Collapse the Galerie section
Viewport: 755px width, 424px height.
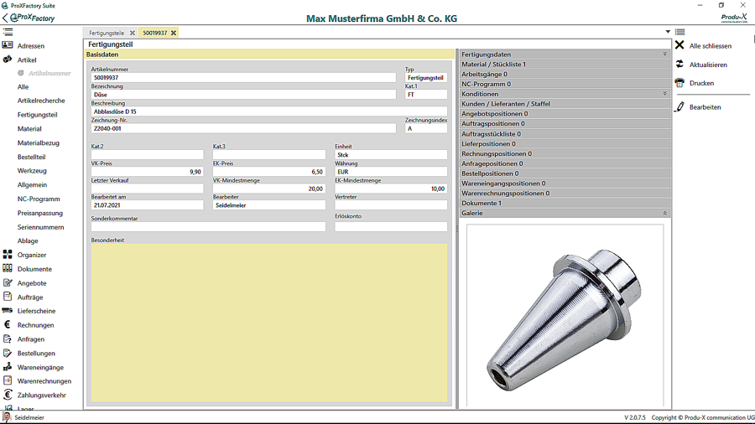(x=664, y=214)
